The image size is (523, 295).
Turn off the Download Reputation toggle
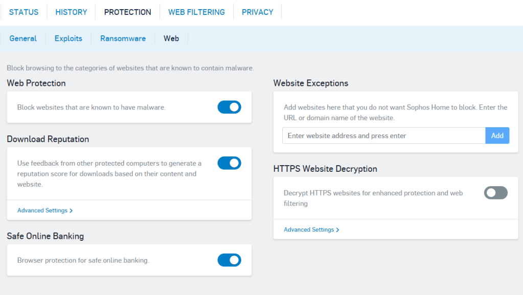229,163
